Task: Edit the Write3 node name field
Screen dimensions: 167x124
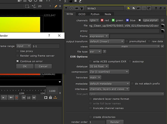Action: coord(105,8)
